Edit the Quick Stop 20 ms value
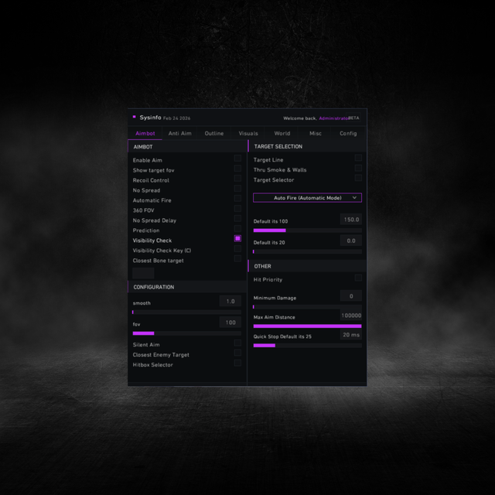495x495 pixels. tap(351, 335)
